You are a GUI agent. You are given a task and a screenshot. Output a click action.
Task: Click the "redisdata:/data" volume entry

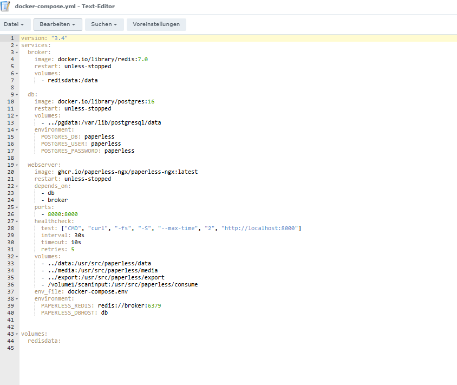coord(73,81)
